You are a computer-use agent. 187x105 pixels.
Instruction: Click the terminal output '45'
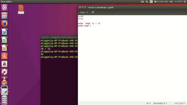tap(42, 54)
